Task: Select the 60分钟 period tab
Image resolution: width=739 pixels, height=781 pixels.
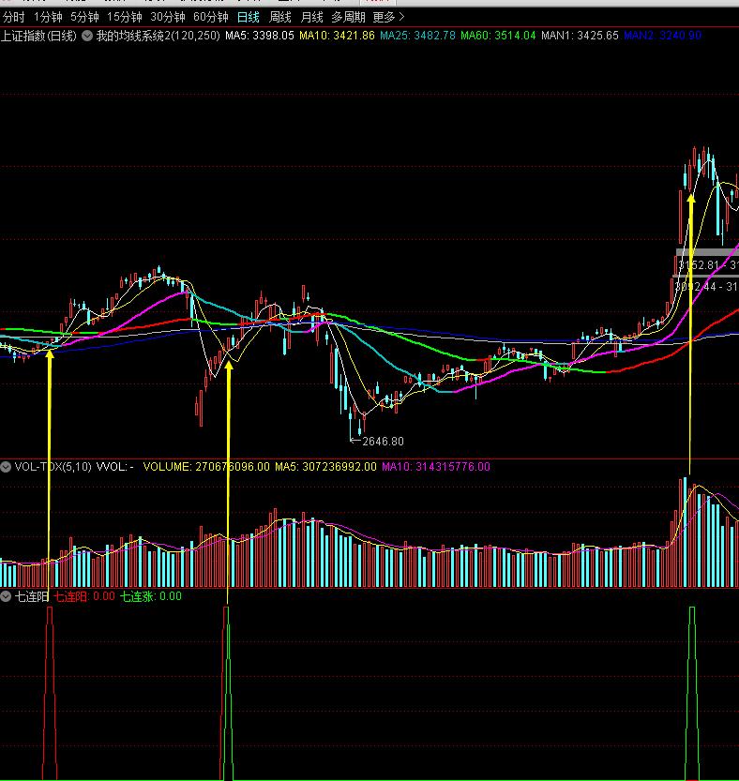Action: tap(211, 18)
